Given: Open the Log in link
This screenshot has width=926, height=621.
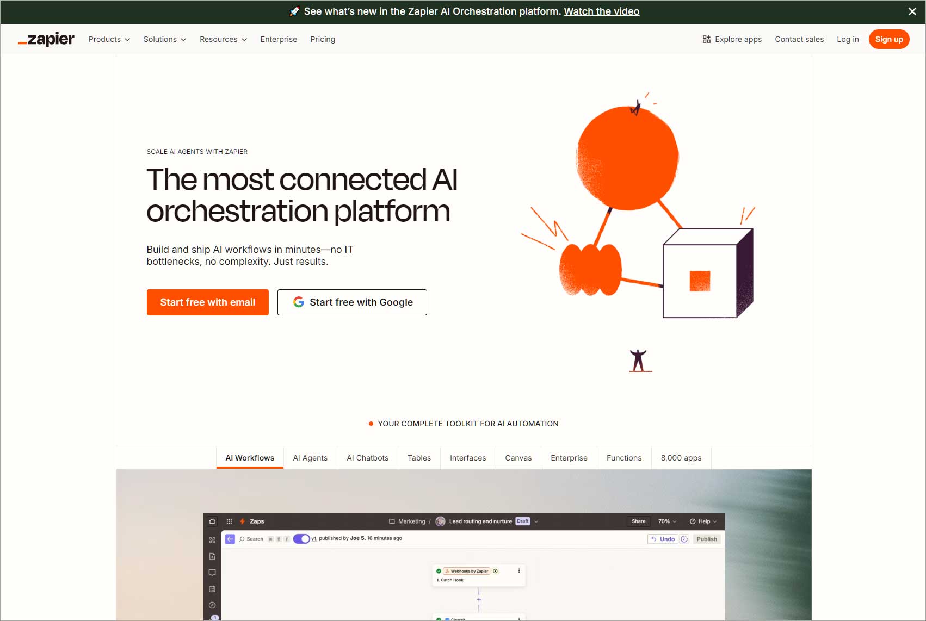Looking at the screenshot, I should (x=848, y=39).
